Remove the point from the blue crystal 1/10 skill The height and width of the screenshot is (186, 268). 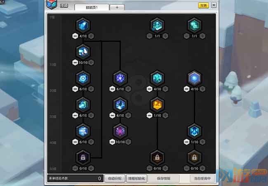click(186, 142)
